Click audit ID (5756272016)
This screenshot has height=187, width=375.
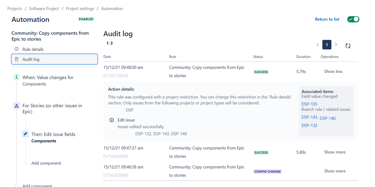(x=116, y=76)
